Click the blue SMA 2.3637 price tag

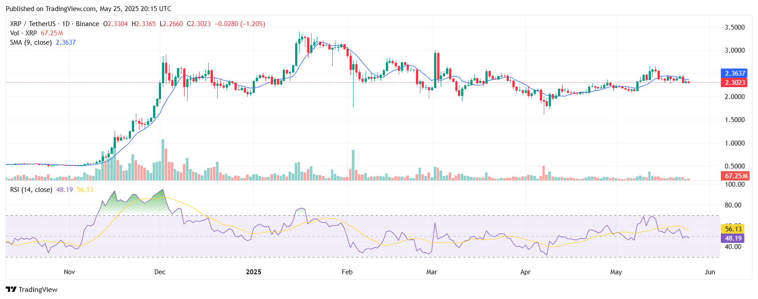(x=735, y=73)
